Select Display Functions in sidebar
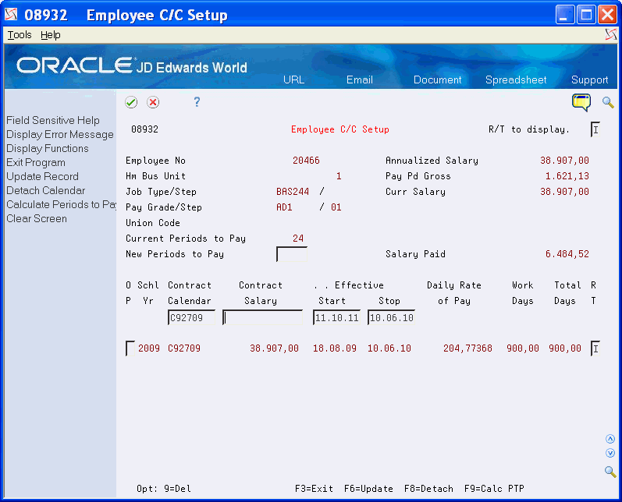 coord(47,148)
